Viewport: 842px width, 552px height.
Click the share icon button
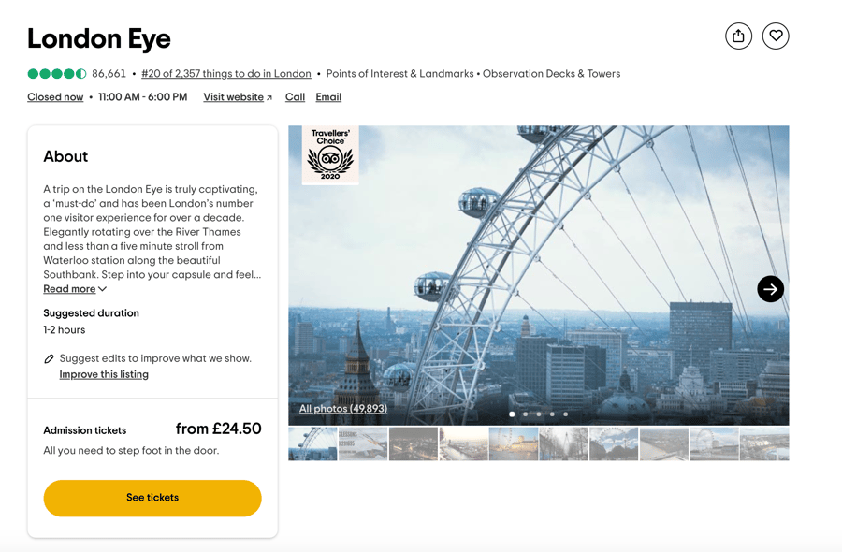(x=738, y=36)
